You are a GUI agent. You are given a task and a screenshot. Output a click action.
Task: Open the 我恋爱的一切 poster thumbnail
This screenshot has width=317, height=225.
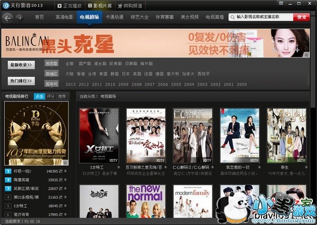tap(240, 136)
